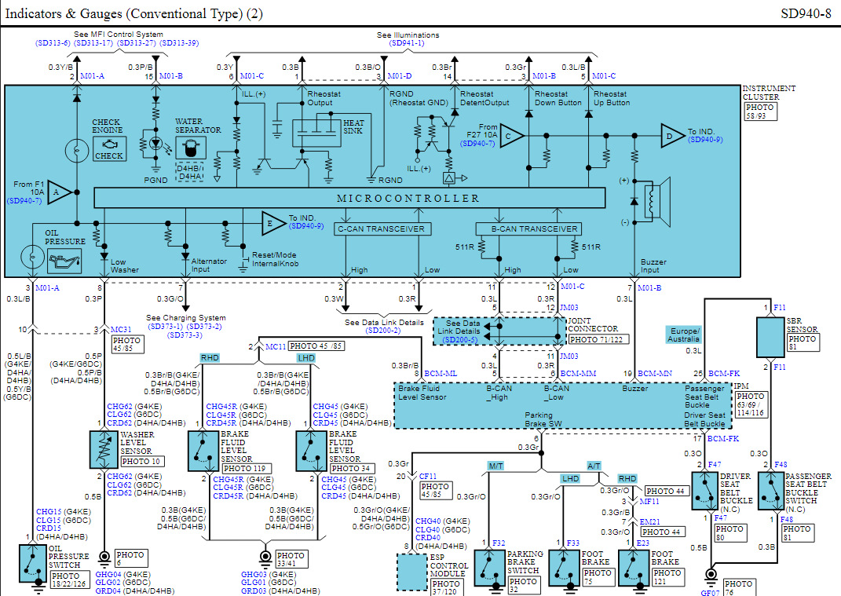Open PHOTO 18/22/126 for the oil pressure switch

[69, 580]
